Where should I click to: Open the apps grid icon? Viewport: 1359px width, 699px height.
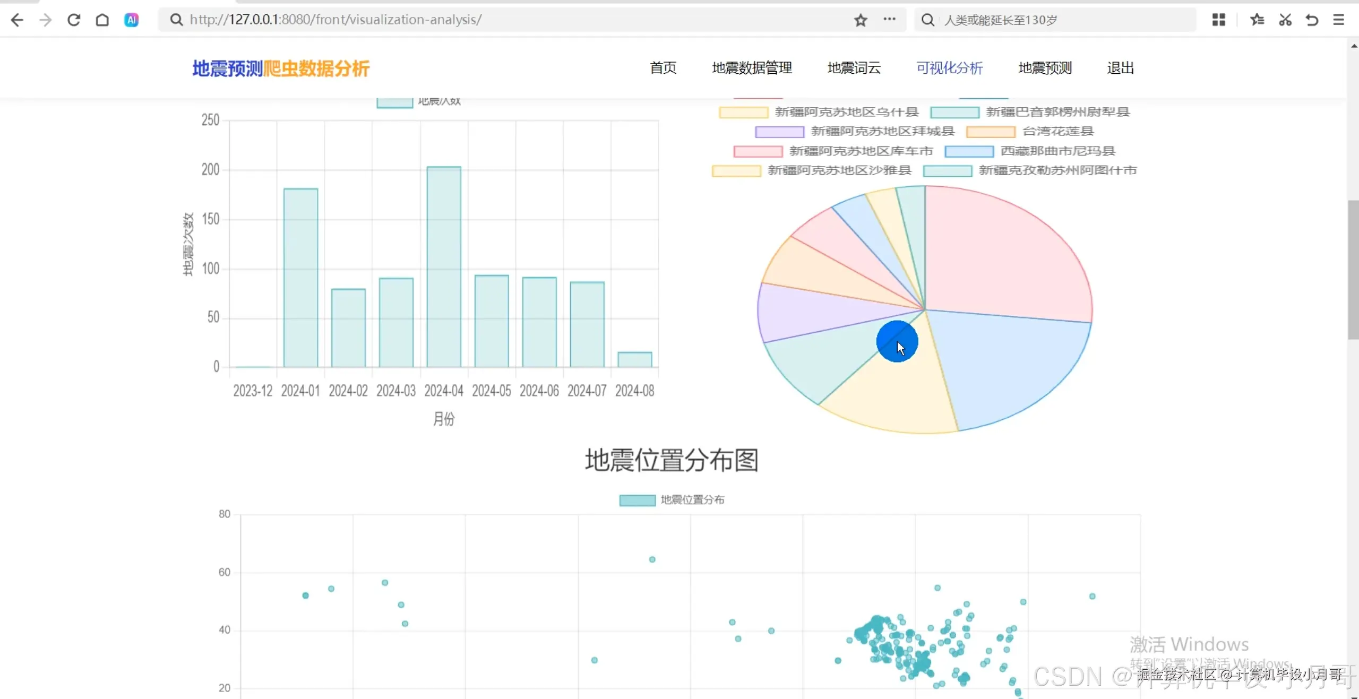tap(1218, 20)
